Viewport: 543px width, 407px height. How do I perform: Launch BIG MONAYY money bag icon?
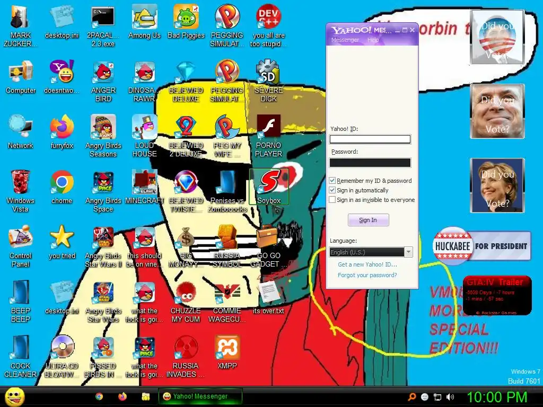tap(186, 246)
